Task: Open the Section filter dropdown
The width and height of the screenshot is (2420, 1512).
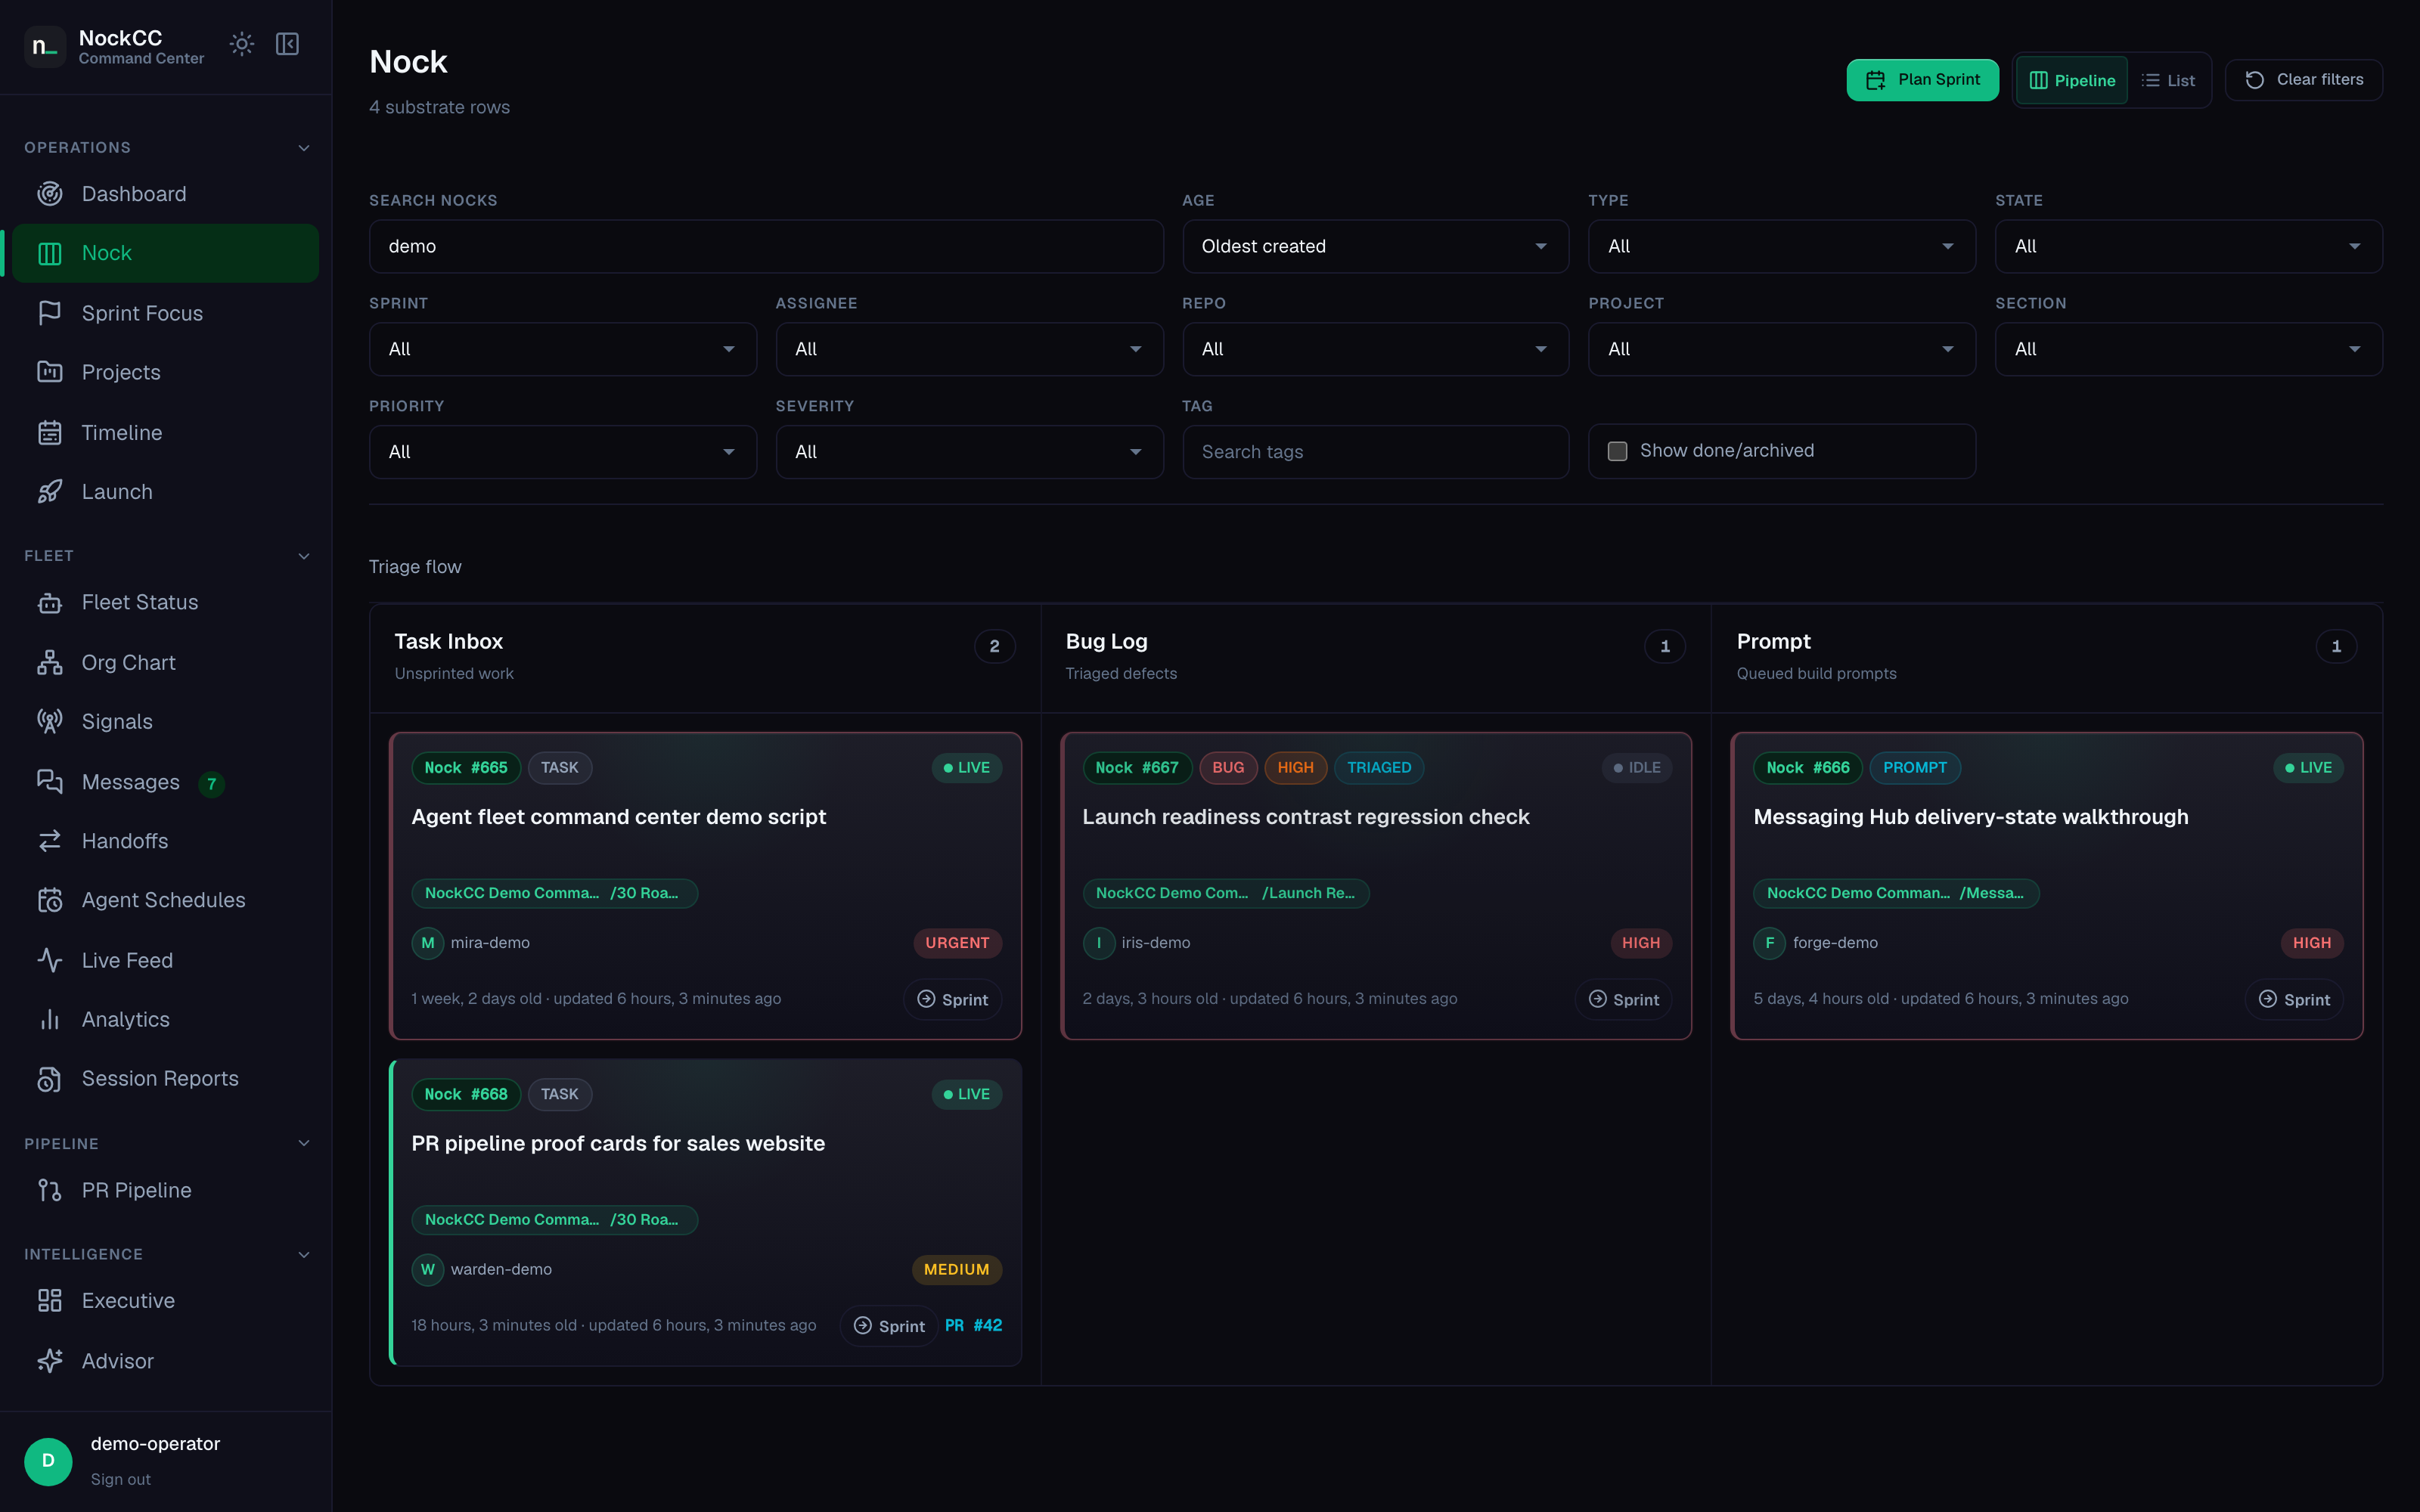Action: point(2188,349)
